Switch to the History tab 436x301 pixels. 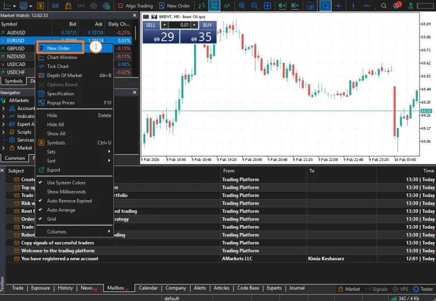click(x=65, y=288)
